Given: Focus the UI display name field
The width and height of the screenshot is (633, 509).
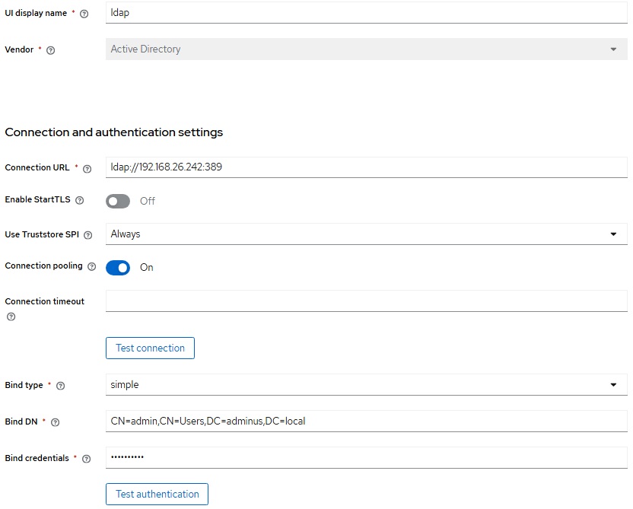Looking at the screenshot, I should click(x=367, y=12).
